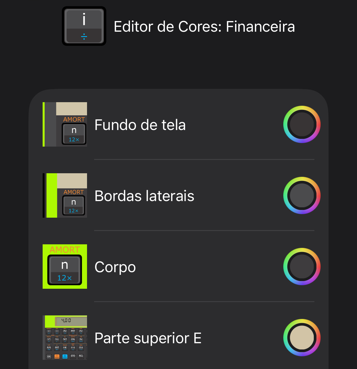Tap the Fundo de tela preview thumbnail
The height and width of the screenshot is (369, 357).
point(65,124)
